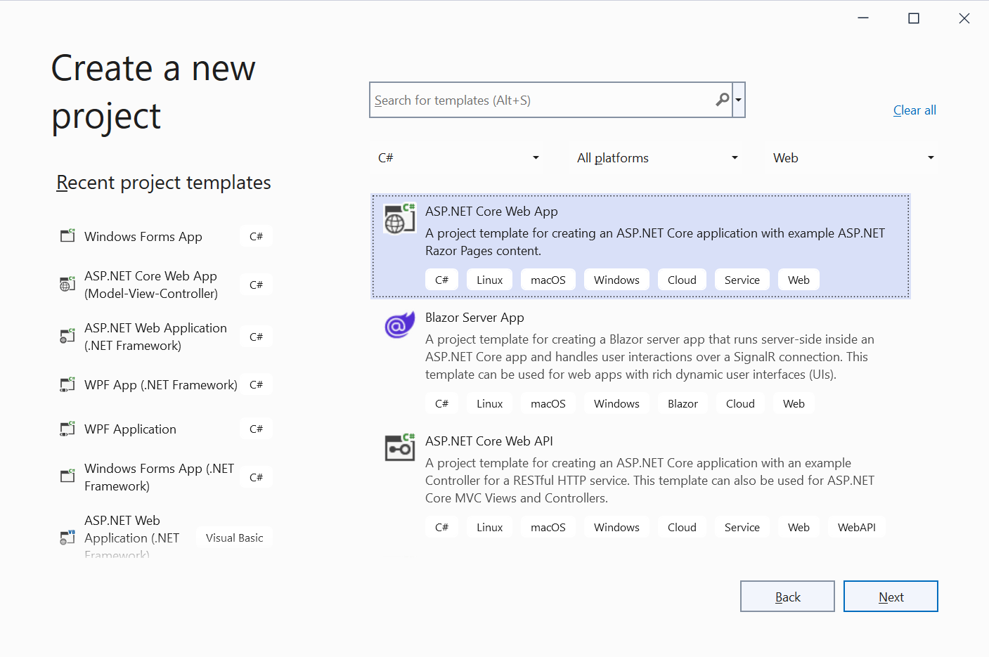Click the ASP.NET Web Application (.NET Framework) C# icon
The image size is (989, 657).
[67, 337]
